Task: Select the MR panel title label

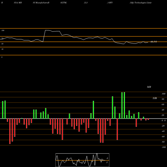Action: click(149, 87)
